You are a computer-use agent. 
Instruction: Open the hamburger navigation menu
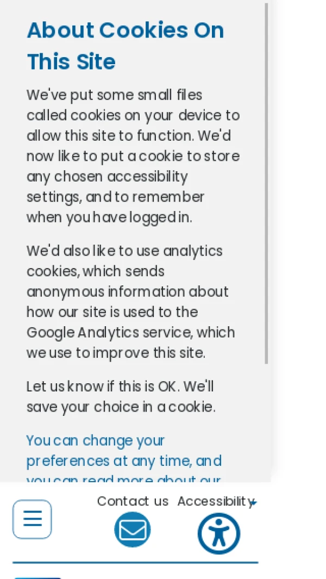point(32,519)
